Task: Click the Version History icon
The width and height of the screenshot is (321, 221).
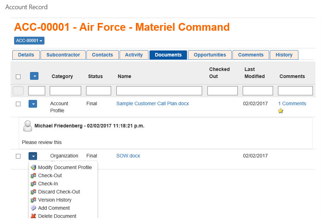Action: pyautogui.click(x=34, y=200)
